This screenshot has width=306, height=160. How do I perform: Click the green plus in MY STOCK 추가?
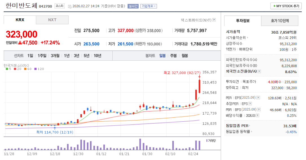(274, 6)
